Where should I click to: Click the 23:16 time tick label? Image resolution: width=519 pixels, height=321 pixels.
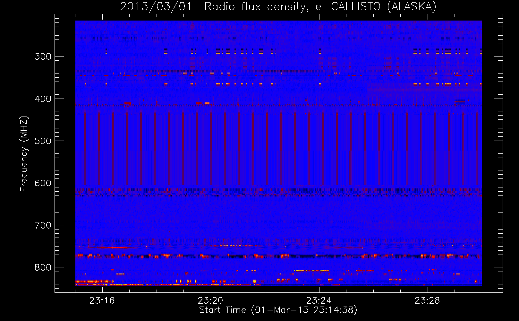[102, 301]
